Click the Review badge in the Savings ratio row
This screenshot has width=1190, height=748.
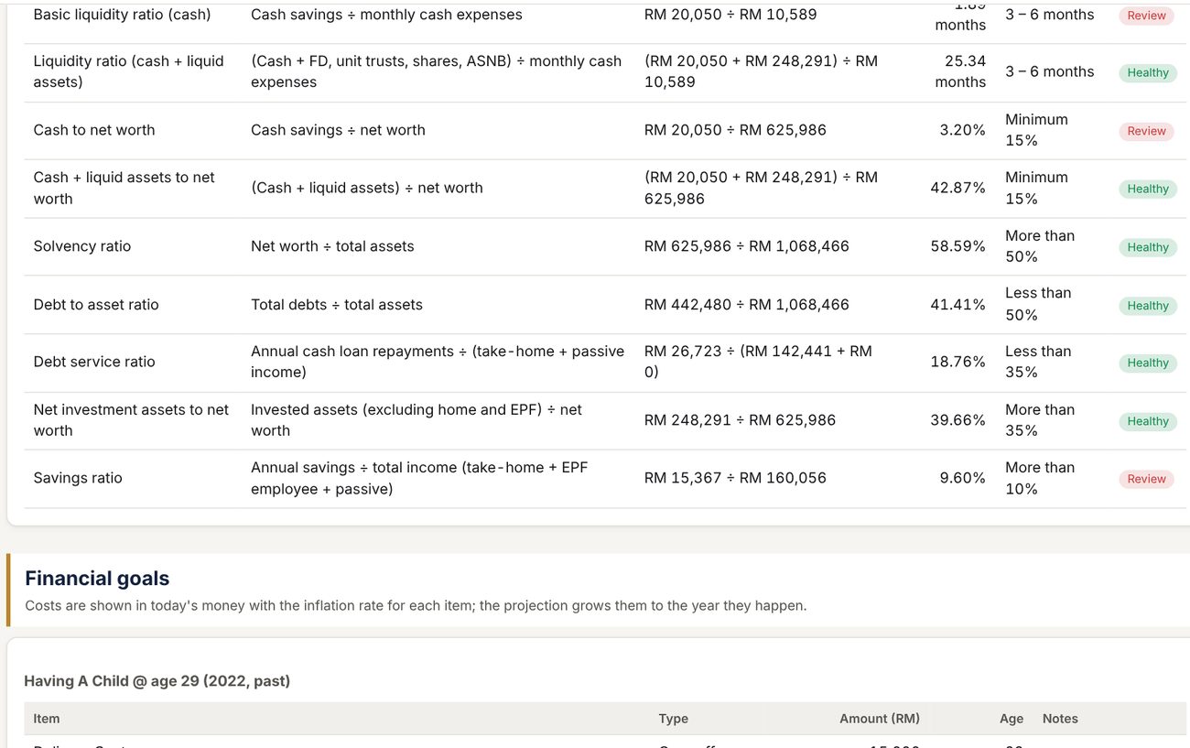point(1146,479)
